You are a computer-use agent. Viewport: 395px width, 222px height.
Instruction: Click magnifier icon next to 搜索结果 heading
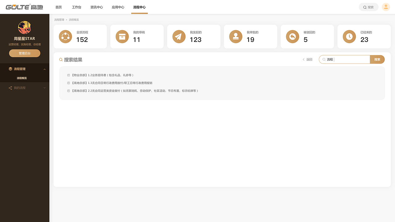(x=61, y=60)
